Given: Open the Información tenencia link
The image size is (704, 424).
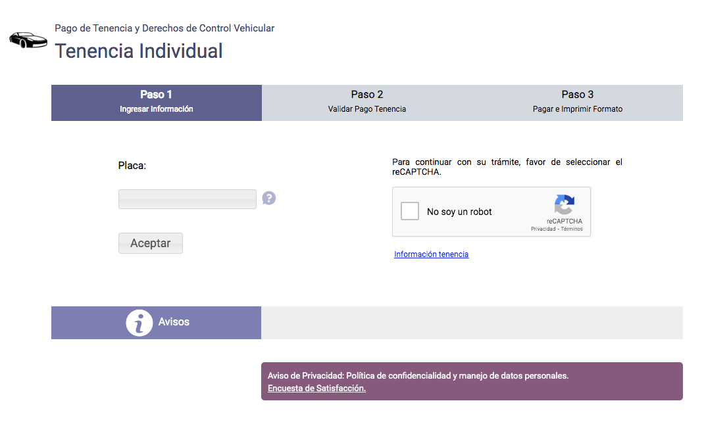Looking at the screenshot, I should (431, 254).
